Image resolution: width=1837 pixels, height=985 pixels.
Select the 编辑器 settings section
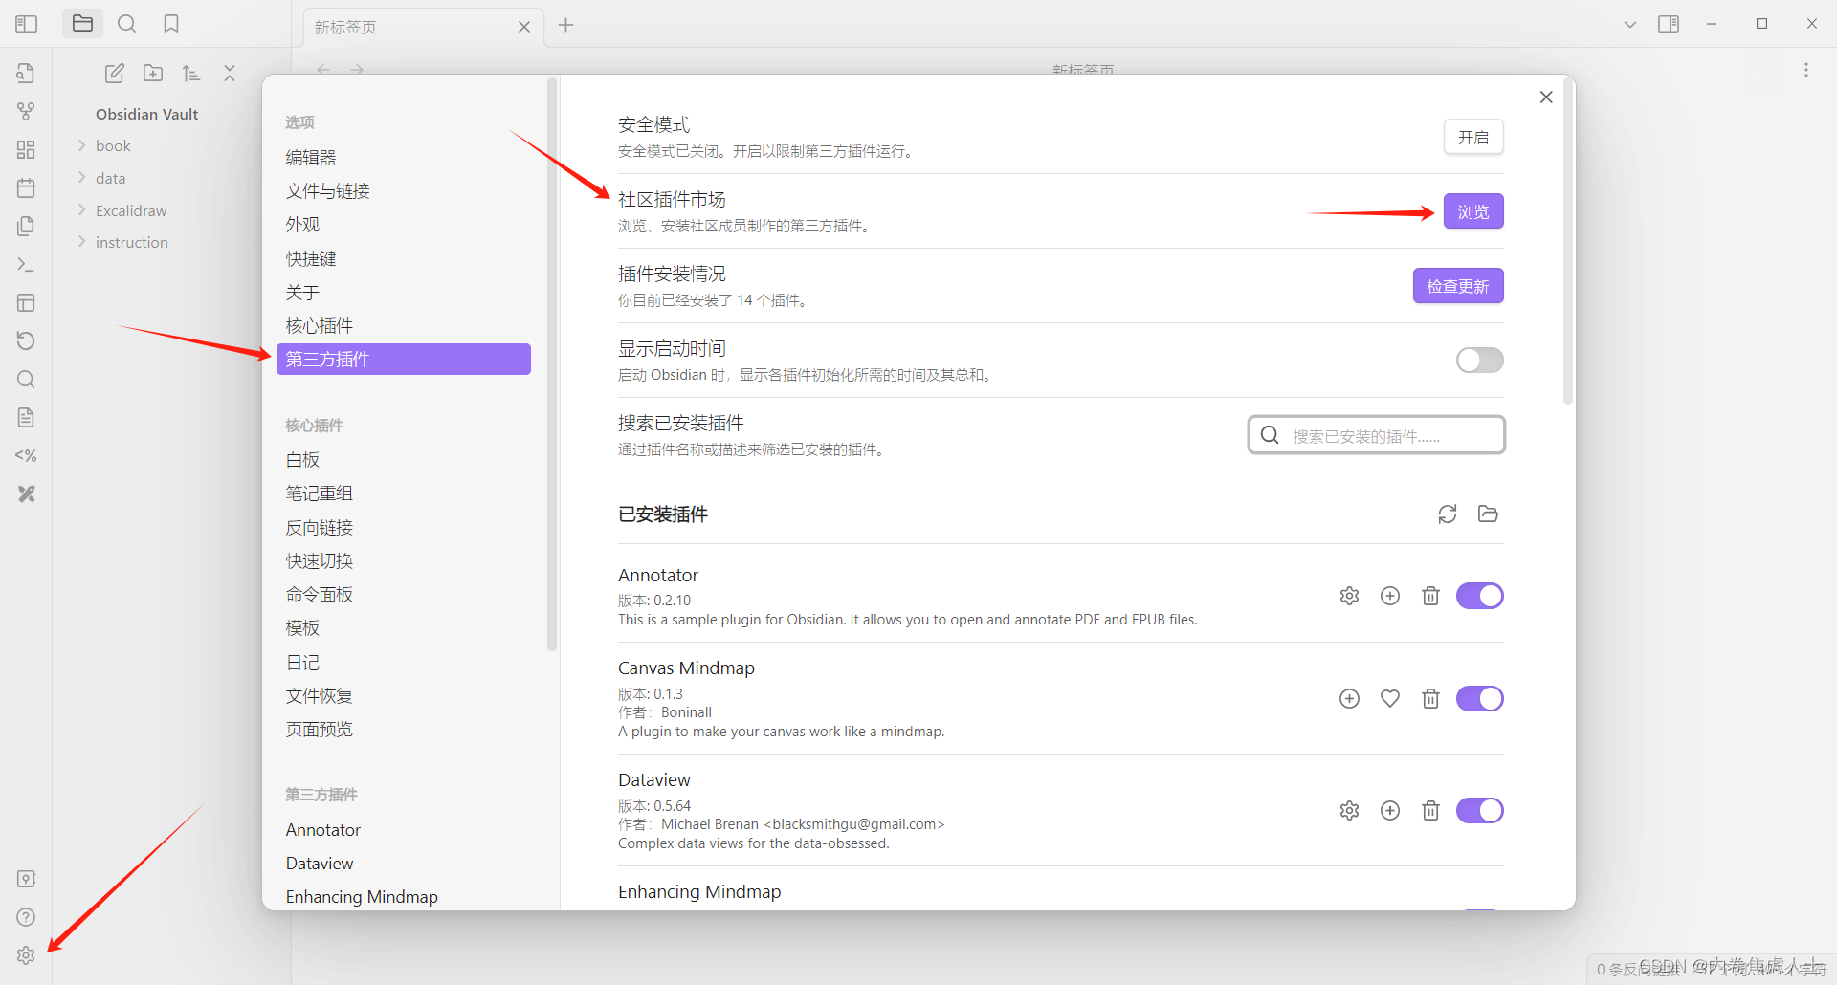pos(310,157)
